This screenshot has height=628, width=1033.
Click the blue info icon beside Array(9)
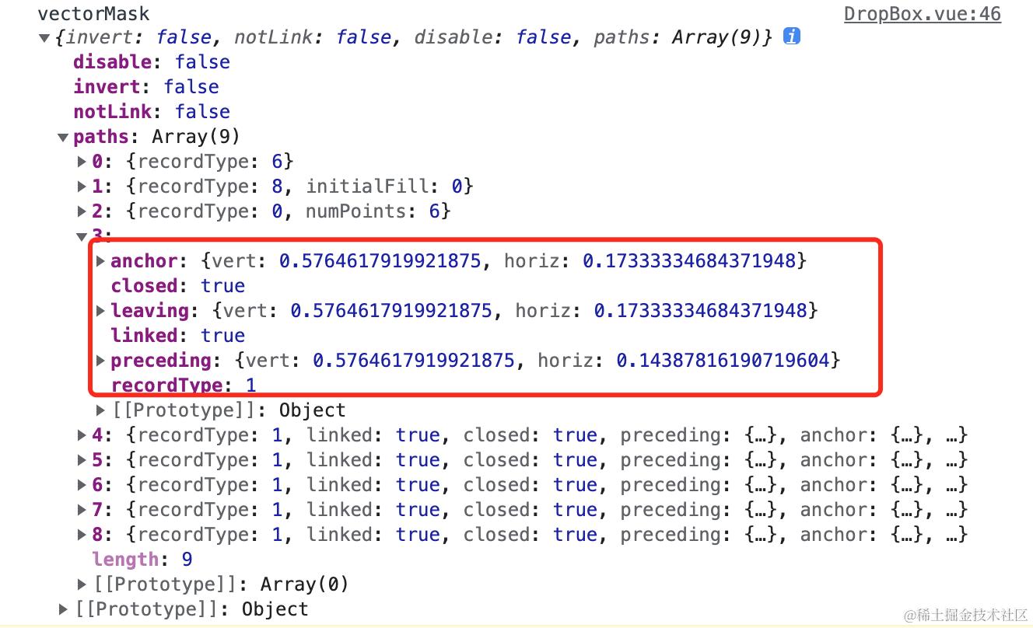pos(792,36)
